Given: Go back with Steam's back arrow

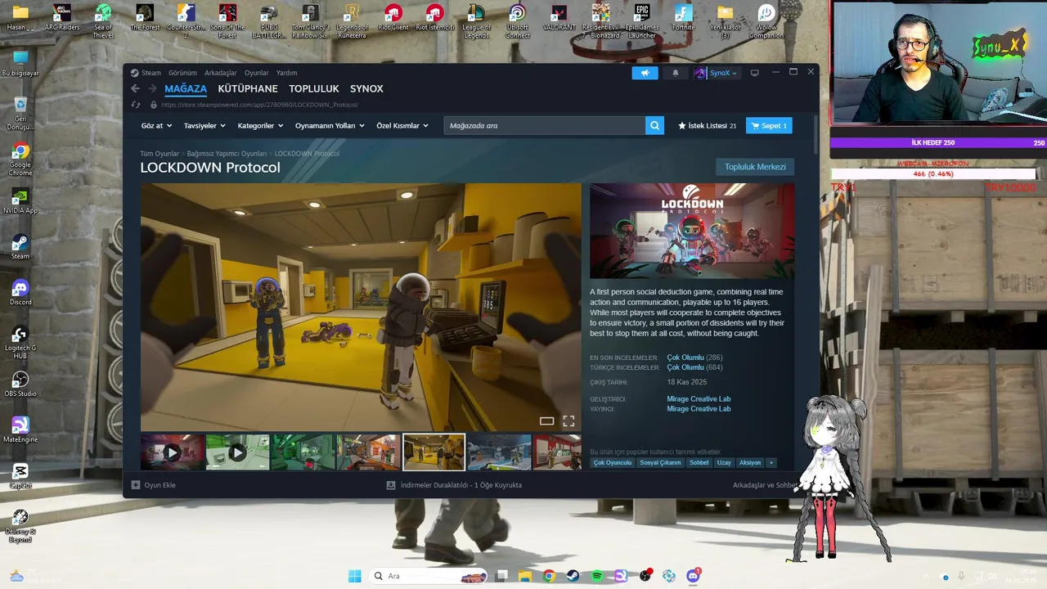Looking at the screenshot, I should [136, 88].
